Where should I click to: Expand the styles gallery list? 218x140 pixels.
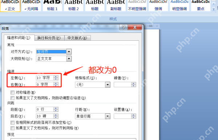[214, 9]
